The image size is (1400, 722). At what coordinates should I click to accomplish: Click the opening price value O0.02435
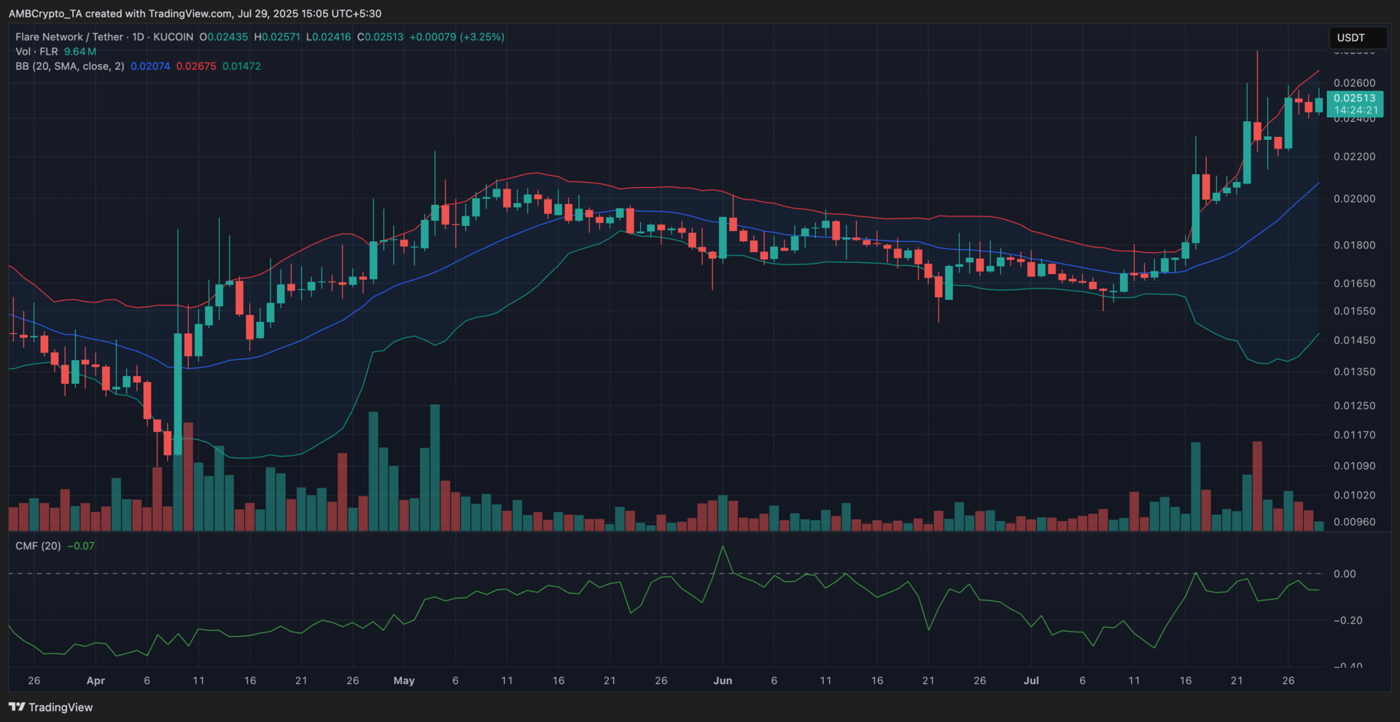tap(224, 37)
